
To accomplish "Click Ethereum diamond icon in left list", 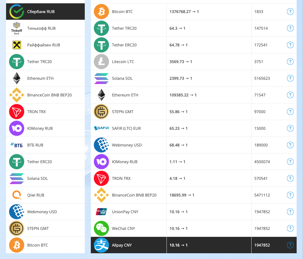I will pos(17,78).
